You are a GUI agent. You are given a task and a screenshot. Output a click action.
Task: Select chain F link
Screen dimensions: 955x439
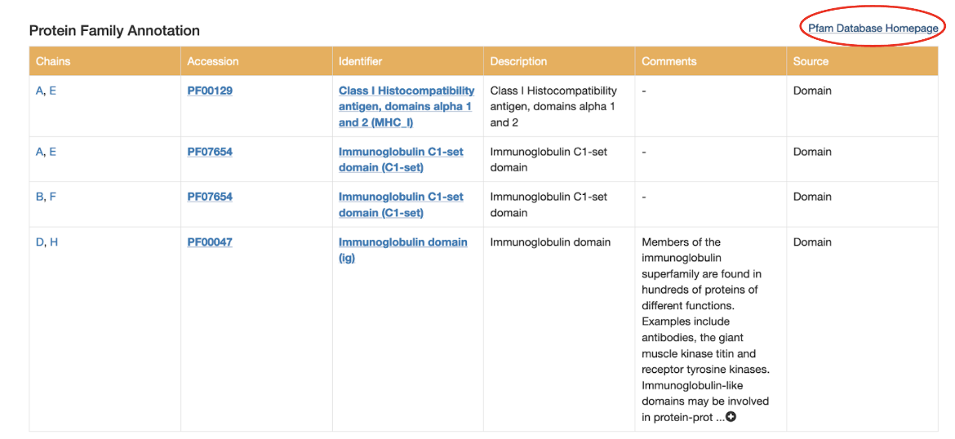pyautogui.click(x=53, y=197)
